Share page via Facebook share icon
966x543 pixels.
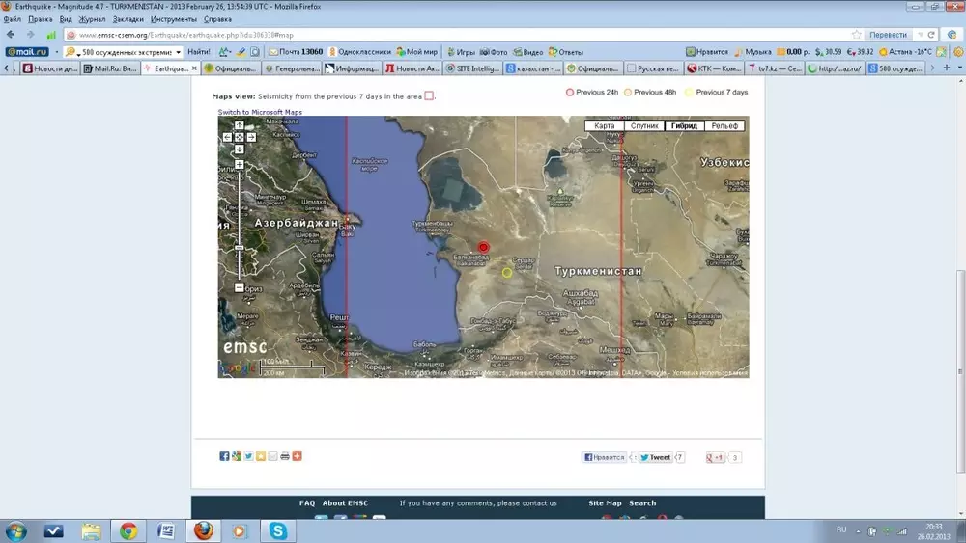click(x=224, y=456)
